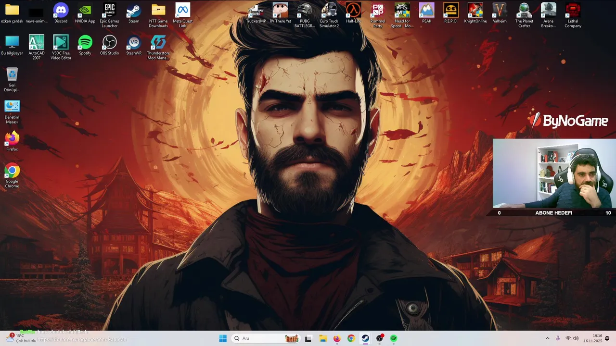The height and width of the screenshot is (346, 616).
Task: Select the R.E.P.O. game icon
Action: click(x=451, y=13)
